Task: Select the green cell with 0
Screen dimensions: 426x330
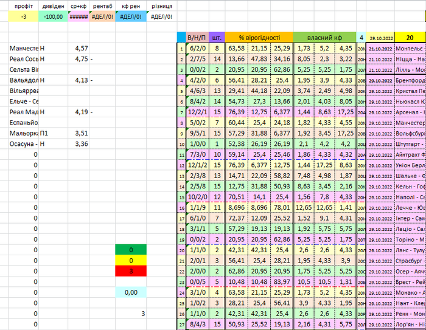Action: 131,250
